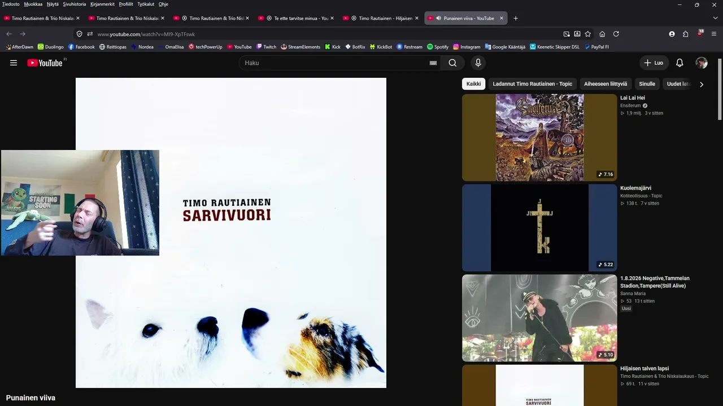
Task: Switch to Timo Rautiainen - Hiljaisen tab
Action: coord(381,18)
